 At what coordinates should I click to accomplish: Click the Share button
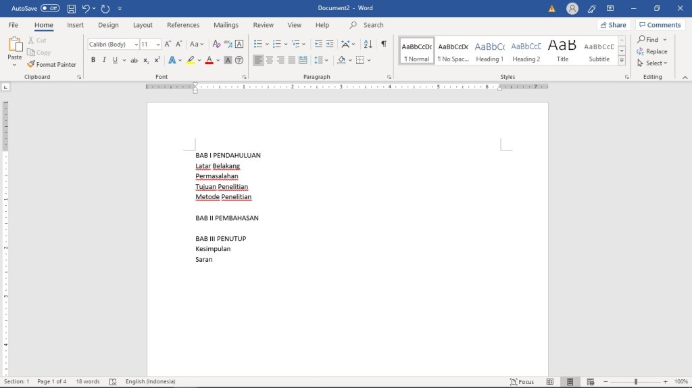coord(612,25)
